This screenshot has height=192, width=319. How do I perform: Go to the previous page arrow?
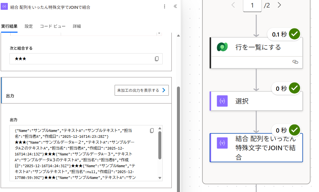[x=233, y=5]
